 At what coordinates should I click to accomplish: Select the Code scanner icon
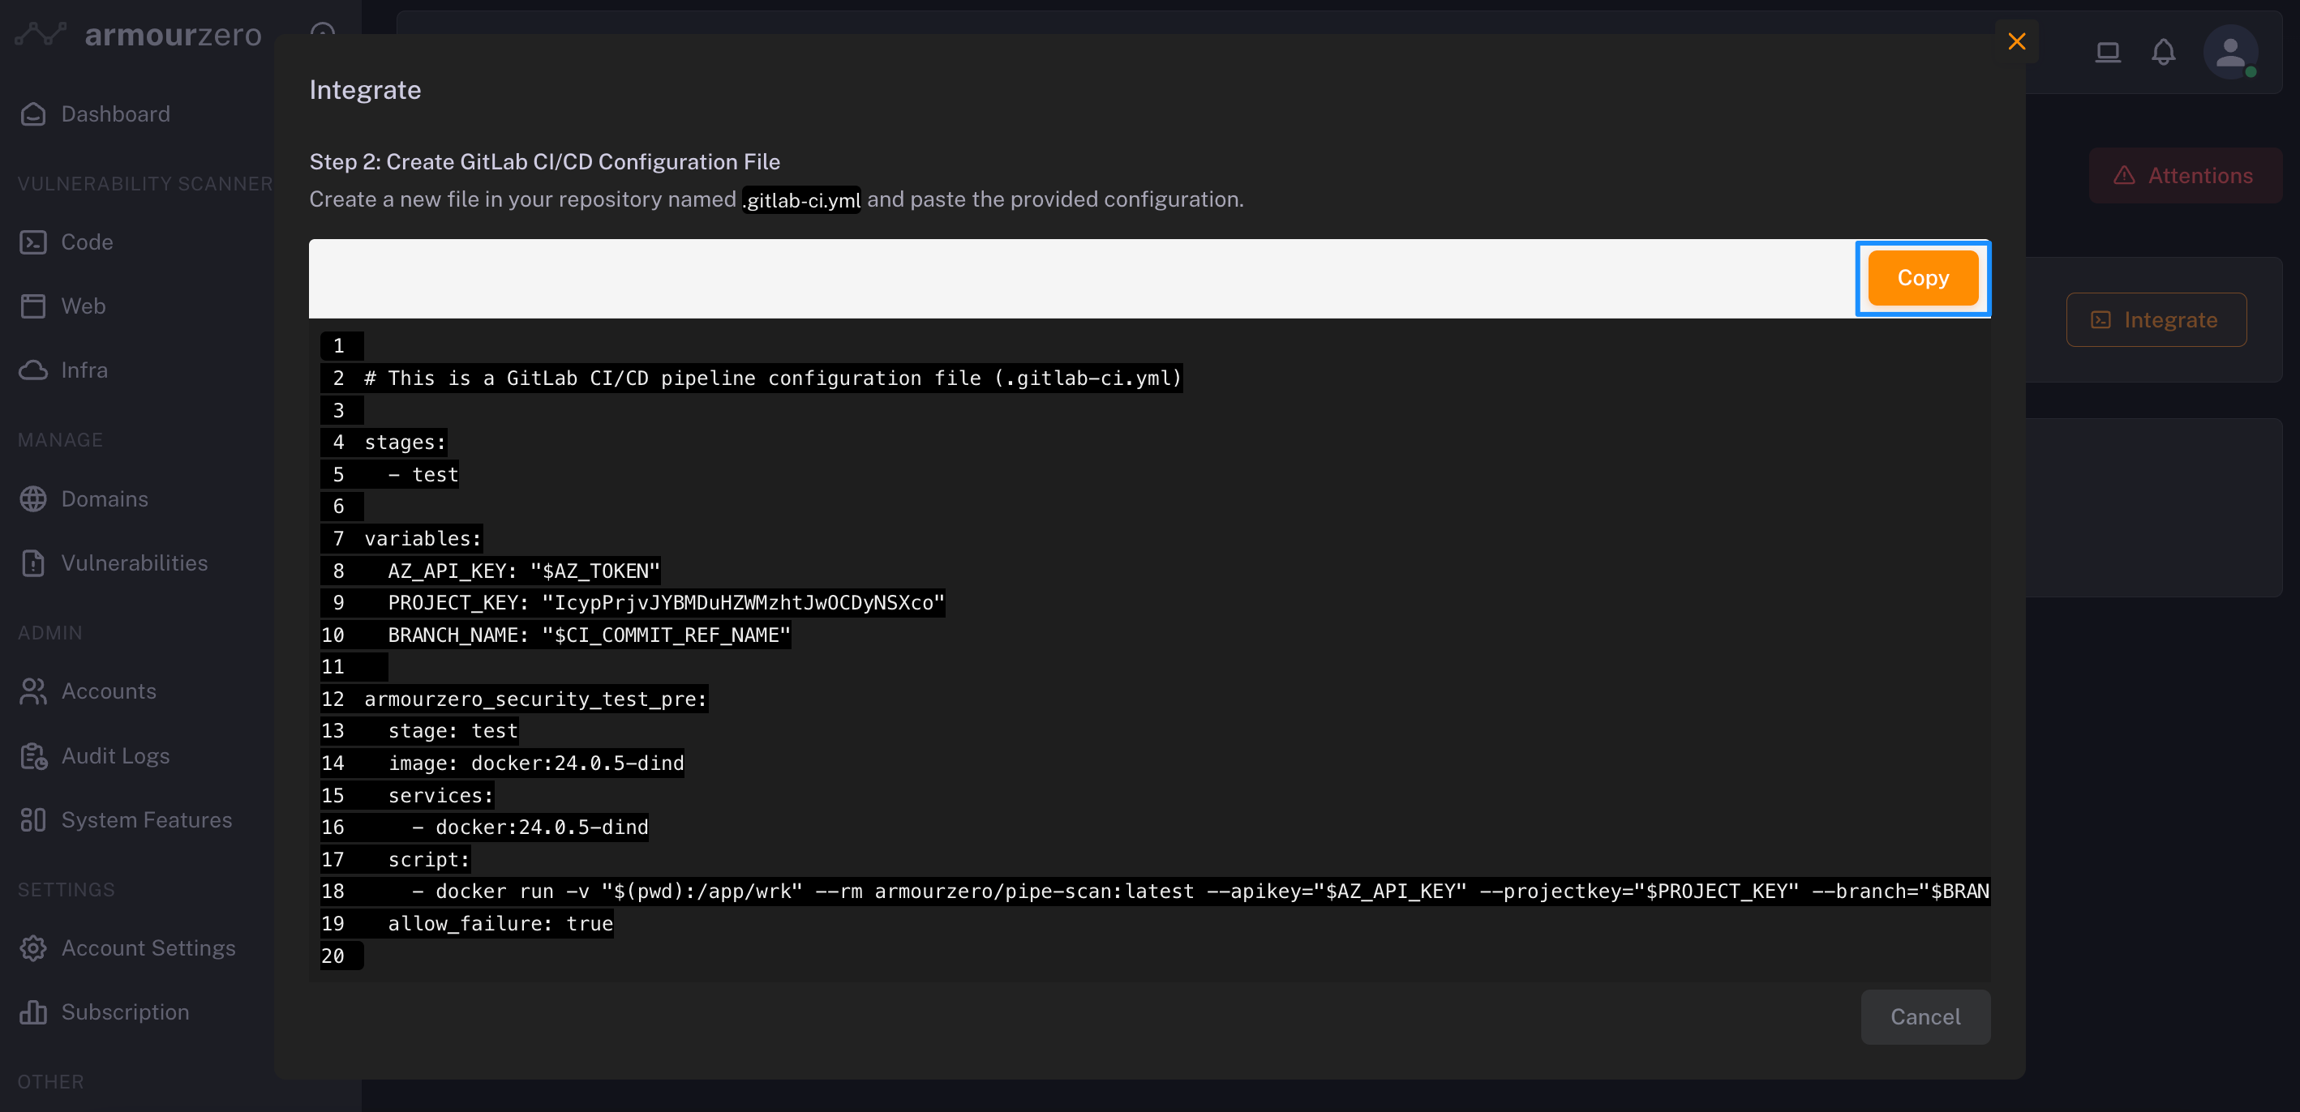tap(33, 242)
